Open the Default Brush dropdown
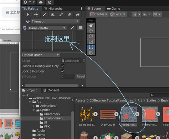Viewport: 169px width, 139px height. pos(41,55)
